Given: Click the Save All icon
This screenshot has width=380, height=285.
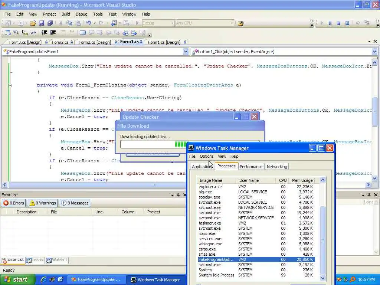Looking at the screenshot, I should point(50,23).
